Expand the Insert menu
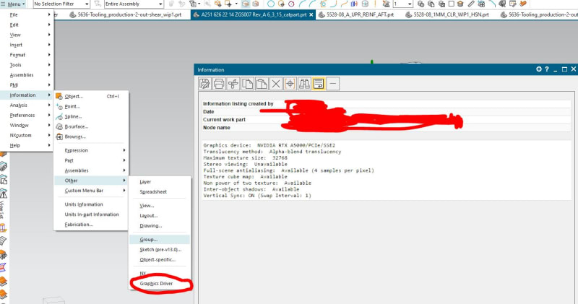 27,45
